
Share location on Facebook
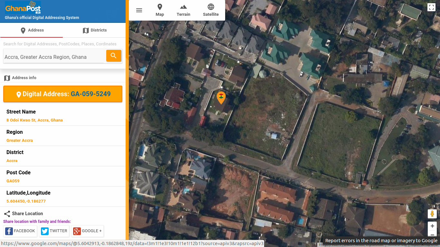[20, 231]
